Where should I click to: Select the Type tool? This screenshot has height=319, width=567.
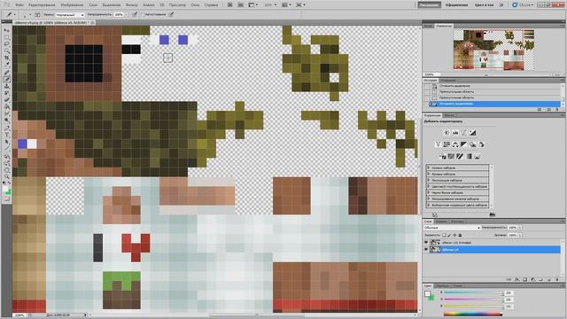click(6, 135)
